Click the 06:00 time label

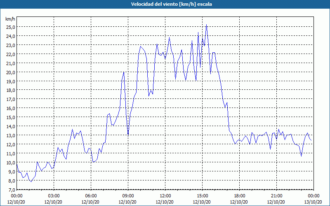point(91,196)
